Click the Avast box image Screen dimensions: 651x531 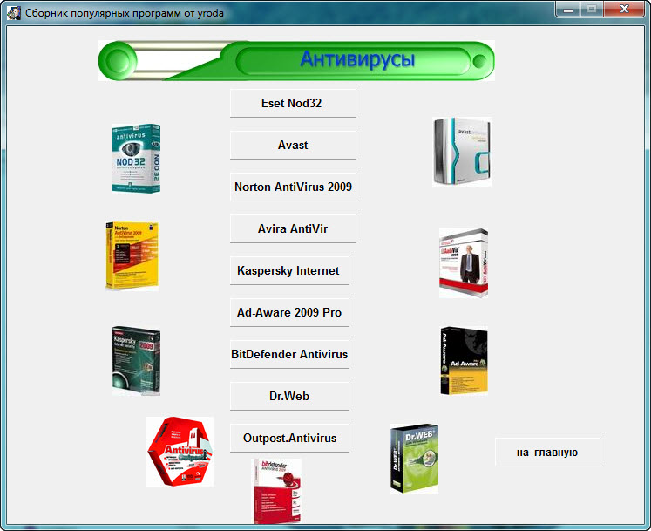pyautogui.click(x=462, y=152)
